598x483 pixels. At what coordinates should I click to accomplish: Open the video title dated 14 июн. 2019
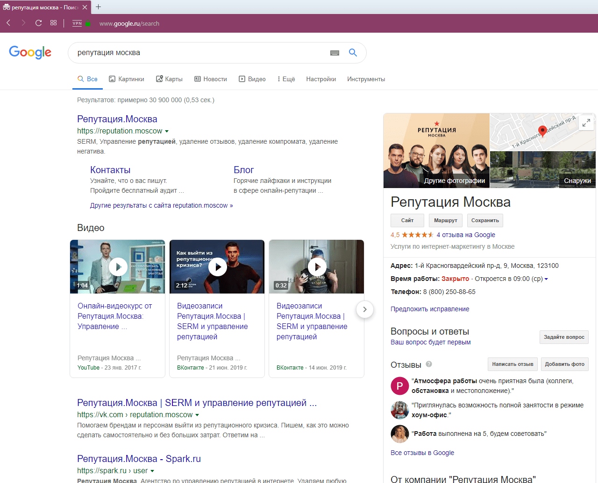tap(312, 321)
